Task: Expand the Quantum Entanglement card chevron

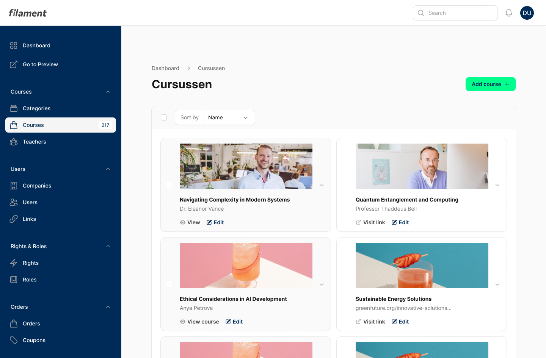Action: (497, 185)
